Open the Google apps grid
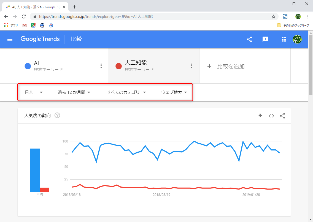 click(284, 39)
